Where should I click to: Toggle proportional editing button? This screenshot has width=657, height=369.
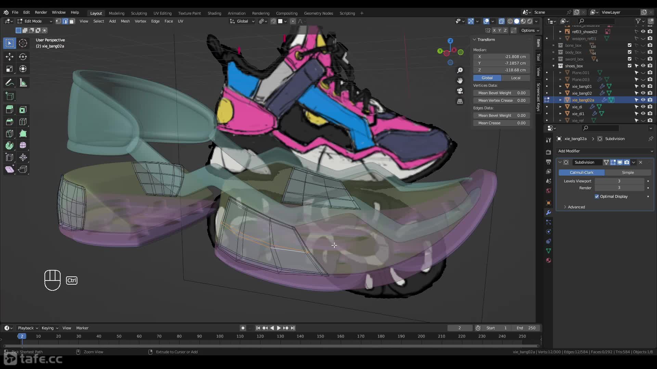point(293,21)
